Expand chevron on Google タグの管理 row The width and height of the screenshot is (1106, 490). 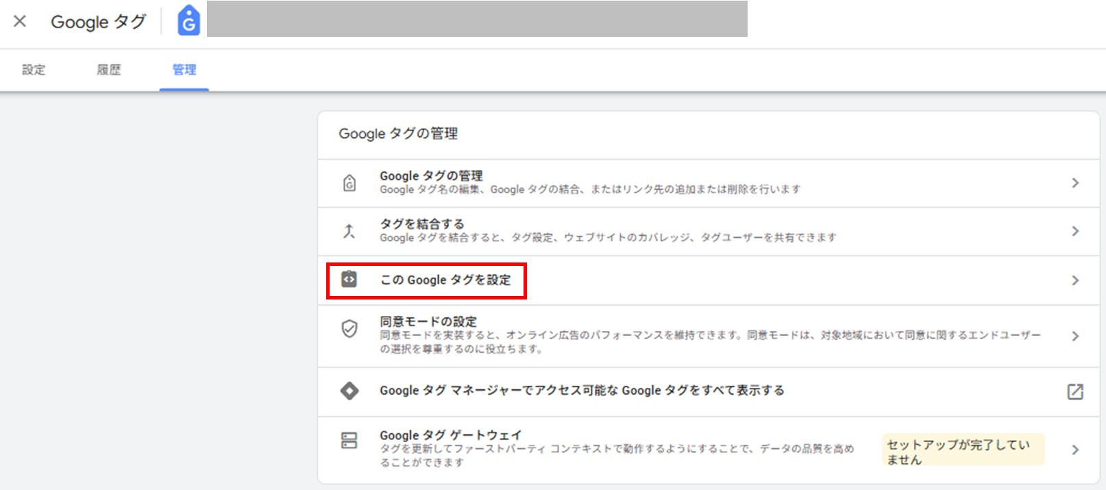tap(1075, 183)
